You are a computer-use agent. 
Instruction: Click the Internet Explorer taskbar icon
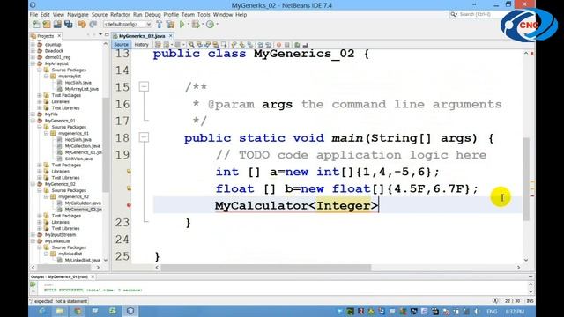[x=42, y=311]
